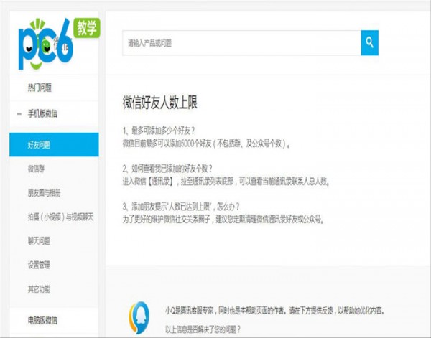Select the 好友问题 sidebar item

(54, 145)
